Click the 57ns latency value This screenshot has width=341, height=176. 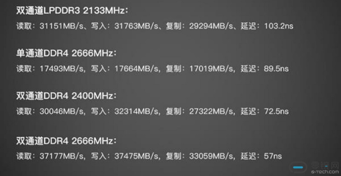[273, 156]
